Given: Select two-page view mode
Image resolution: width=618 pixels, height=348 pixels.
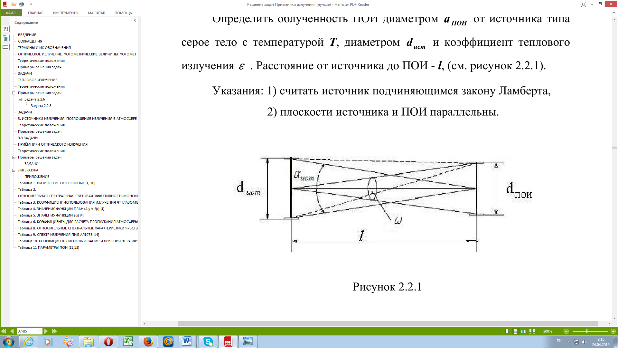Looking at the screenshot, I should [524, 331].
